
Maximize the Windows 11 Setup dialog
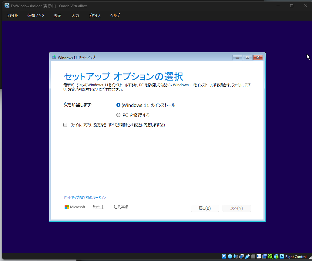[247, 58]
